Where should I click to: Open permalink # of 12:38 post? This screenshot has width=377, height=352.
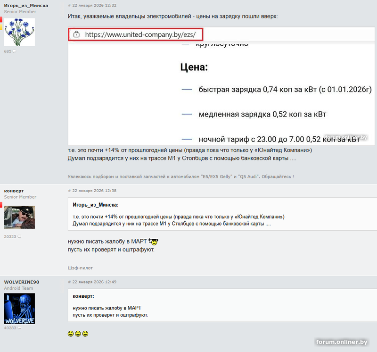69,191
